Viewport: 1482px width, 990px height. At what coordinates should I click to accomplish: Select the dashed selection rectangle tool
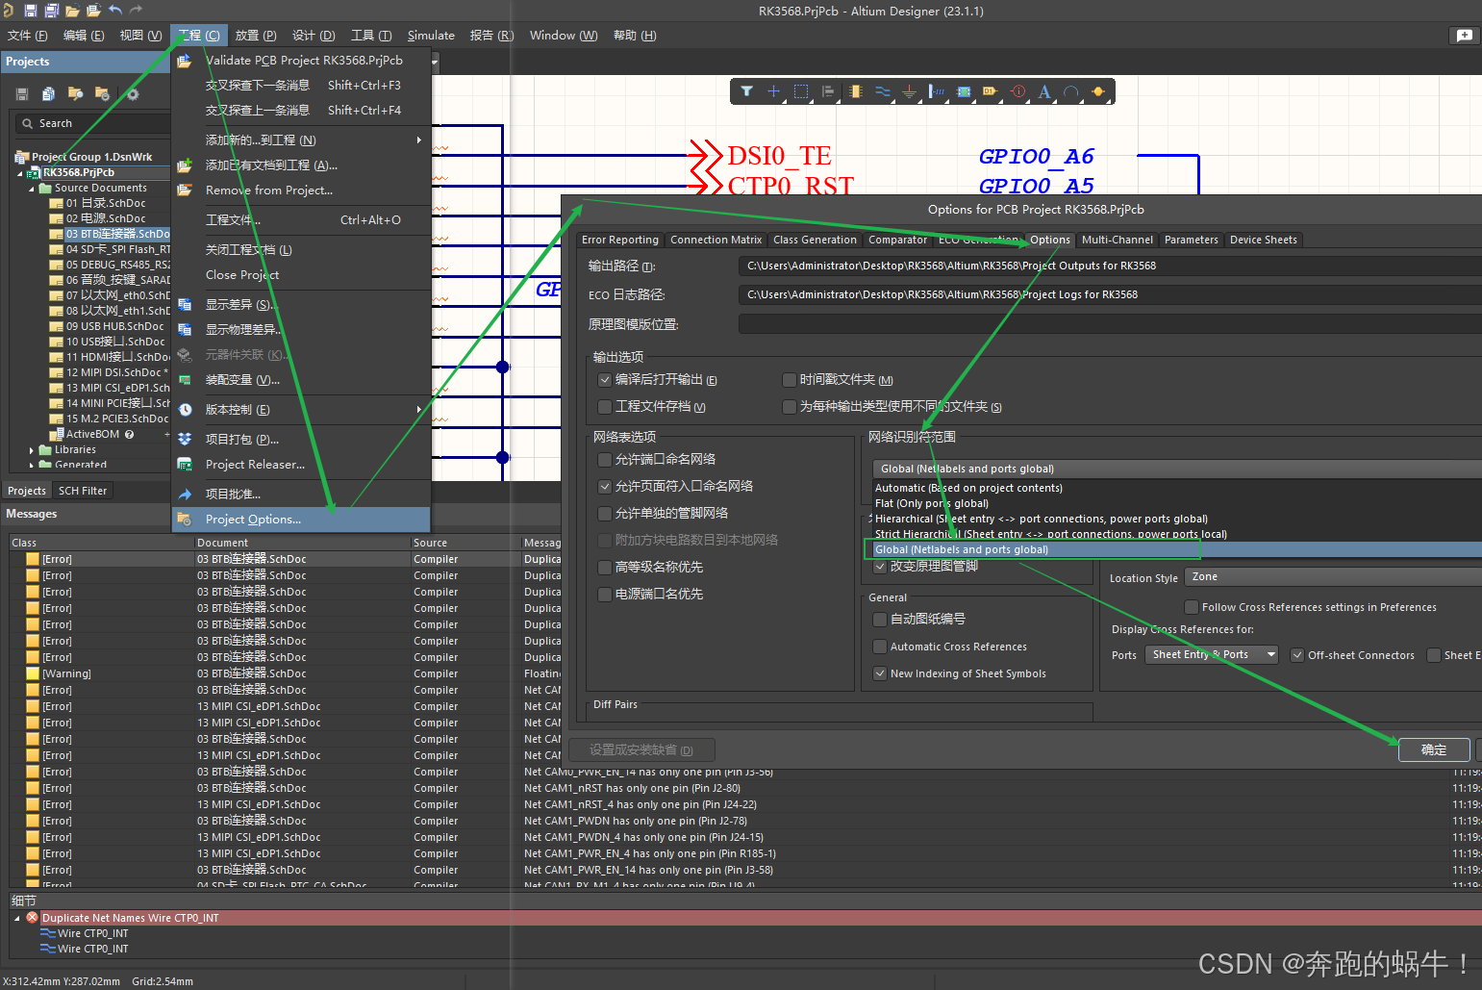coord(800,91)
